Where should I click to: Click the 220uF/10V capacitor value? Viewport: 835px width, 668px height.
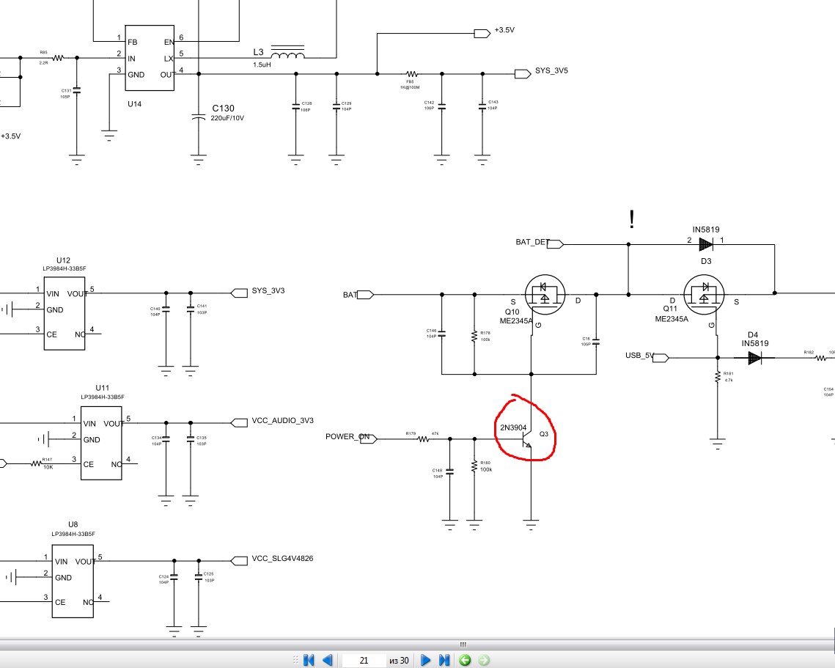(227, 118)
